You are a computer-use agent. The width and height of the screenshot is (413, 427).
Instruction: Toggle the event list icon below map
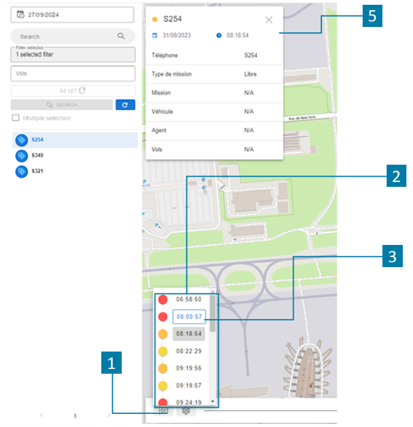(x=163, y=411)
